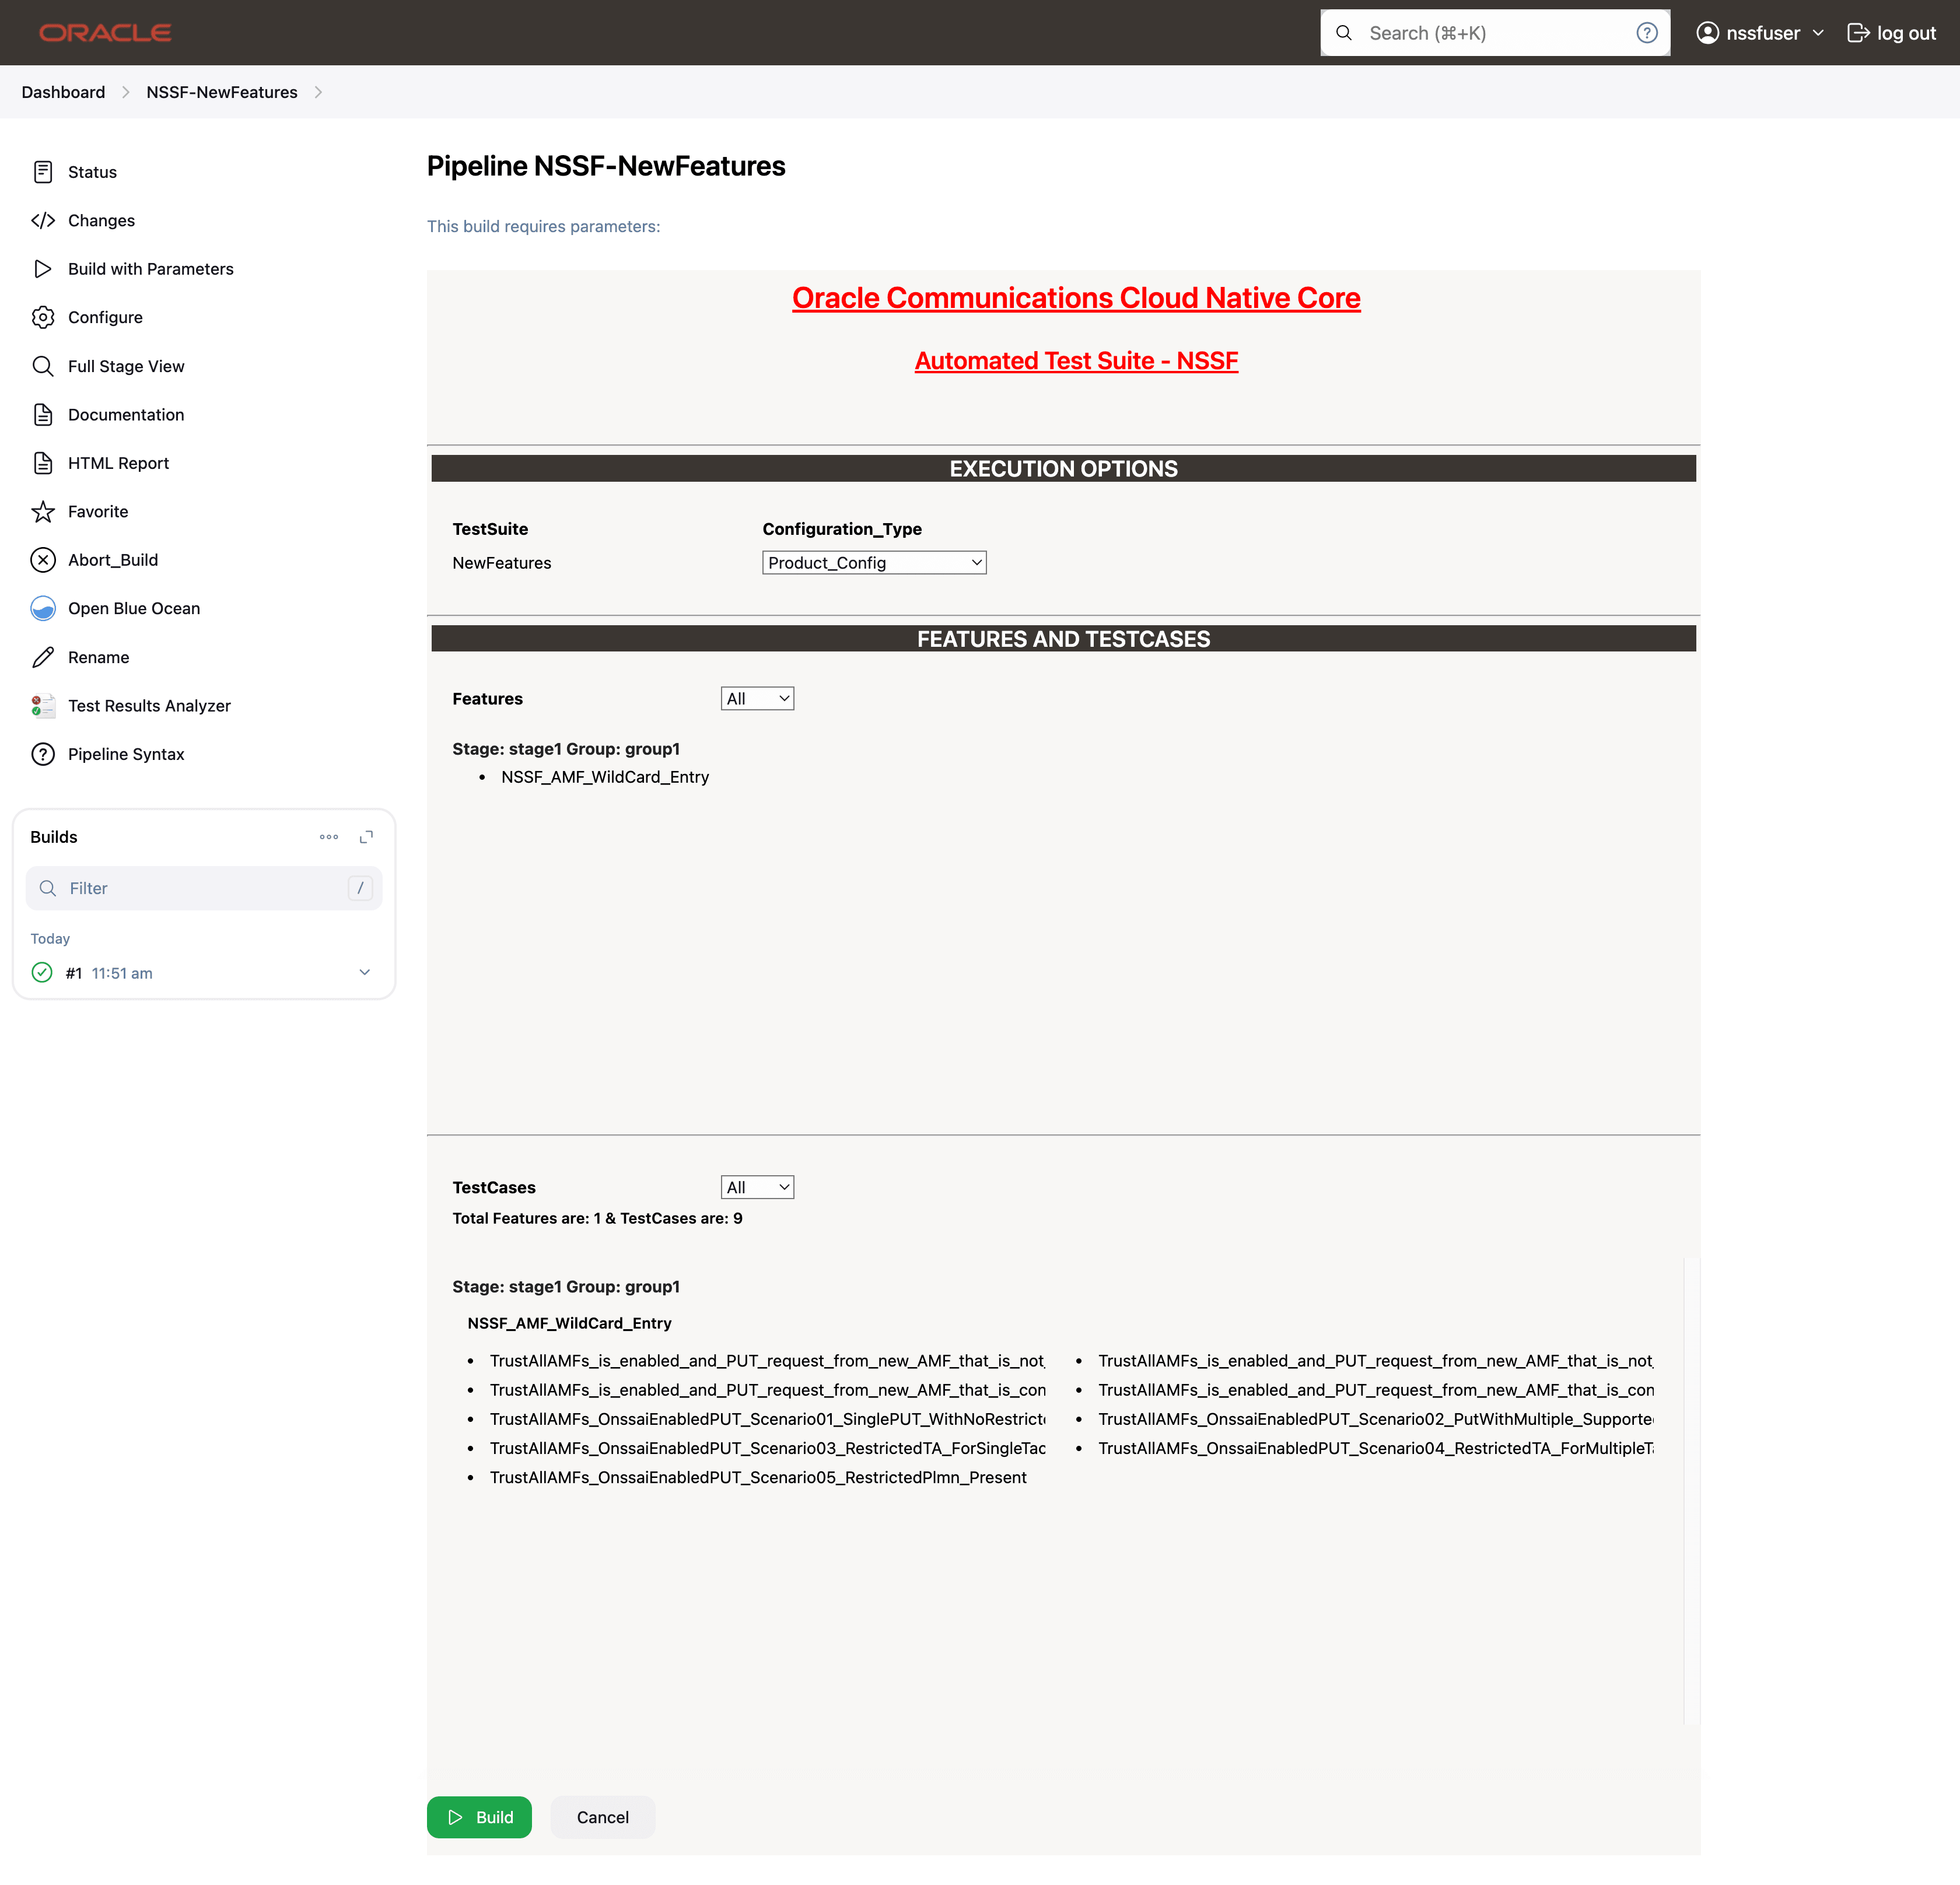Click the Abort_Build X icon
Viewport: 1960px width, 1885px height.
(x=43, y=560)
